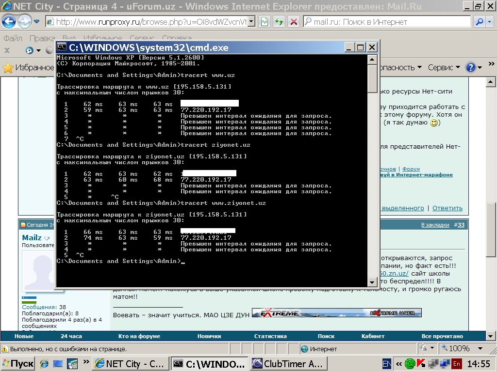The image size is (497, 372).
Task: Click the X close toolbar button
Action: pyautogui.click(x=7, y=50)
